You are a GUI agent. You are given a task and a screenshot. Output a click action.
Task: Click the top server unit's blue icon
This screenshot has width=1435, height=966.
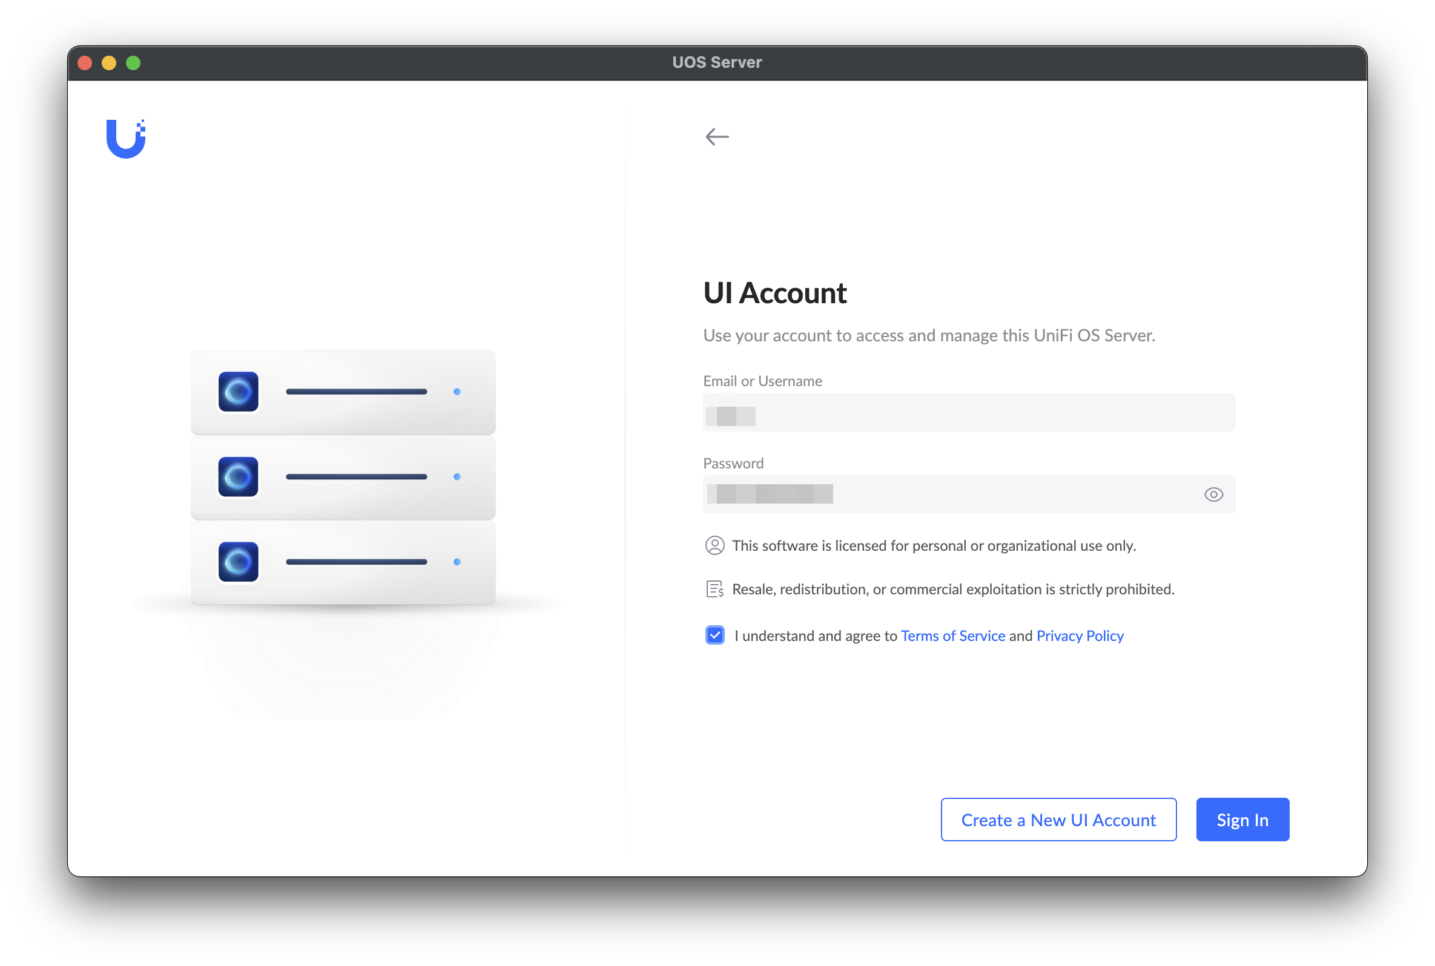coord(239,392)
